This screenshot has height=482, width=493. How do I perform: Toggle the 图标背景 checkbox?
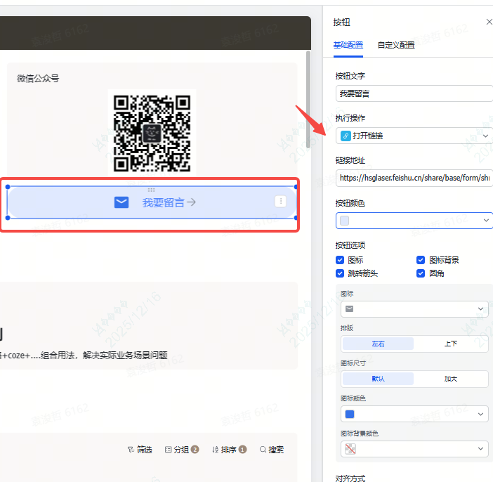[x=421, y=260]
